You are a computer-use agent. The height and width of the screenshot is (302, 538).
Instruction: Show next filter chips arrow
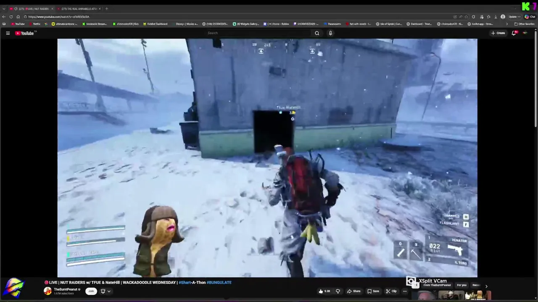click(486, 286)
